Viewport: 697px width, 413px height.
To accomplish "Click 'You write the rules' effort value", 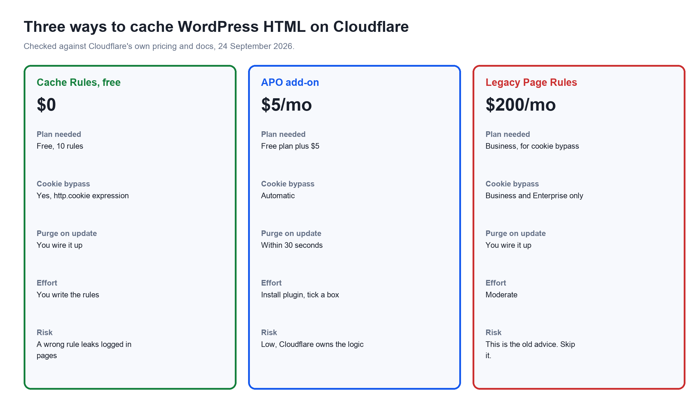I will pos(68,295).
